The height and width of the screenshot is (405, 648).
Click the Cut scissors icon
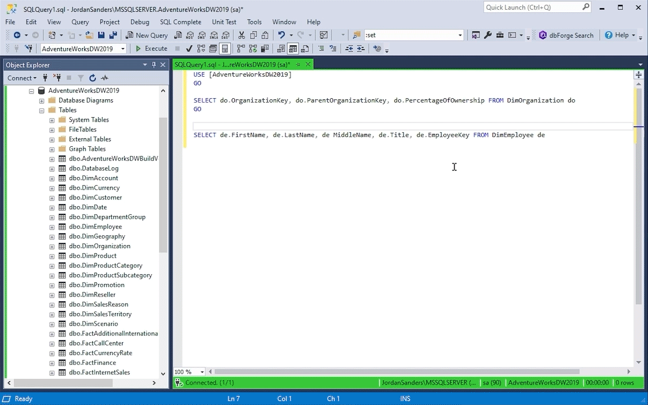[241, 35]
